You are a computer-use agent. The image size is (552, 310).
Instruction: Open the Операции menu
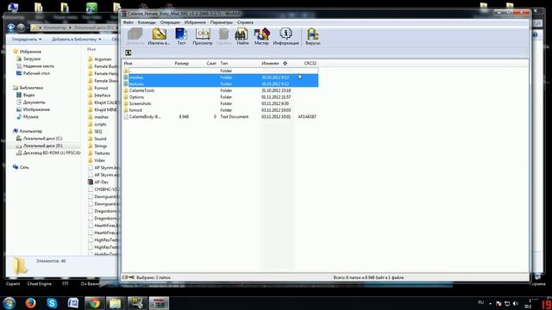pos(170,22)
